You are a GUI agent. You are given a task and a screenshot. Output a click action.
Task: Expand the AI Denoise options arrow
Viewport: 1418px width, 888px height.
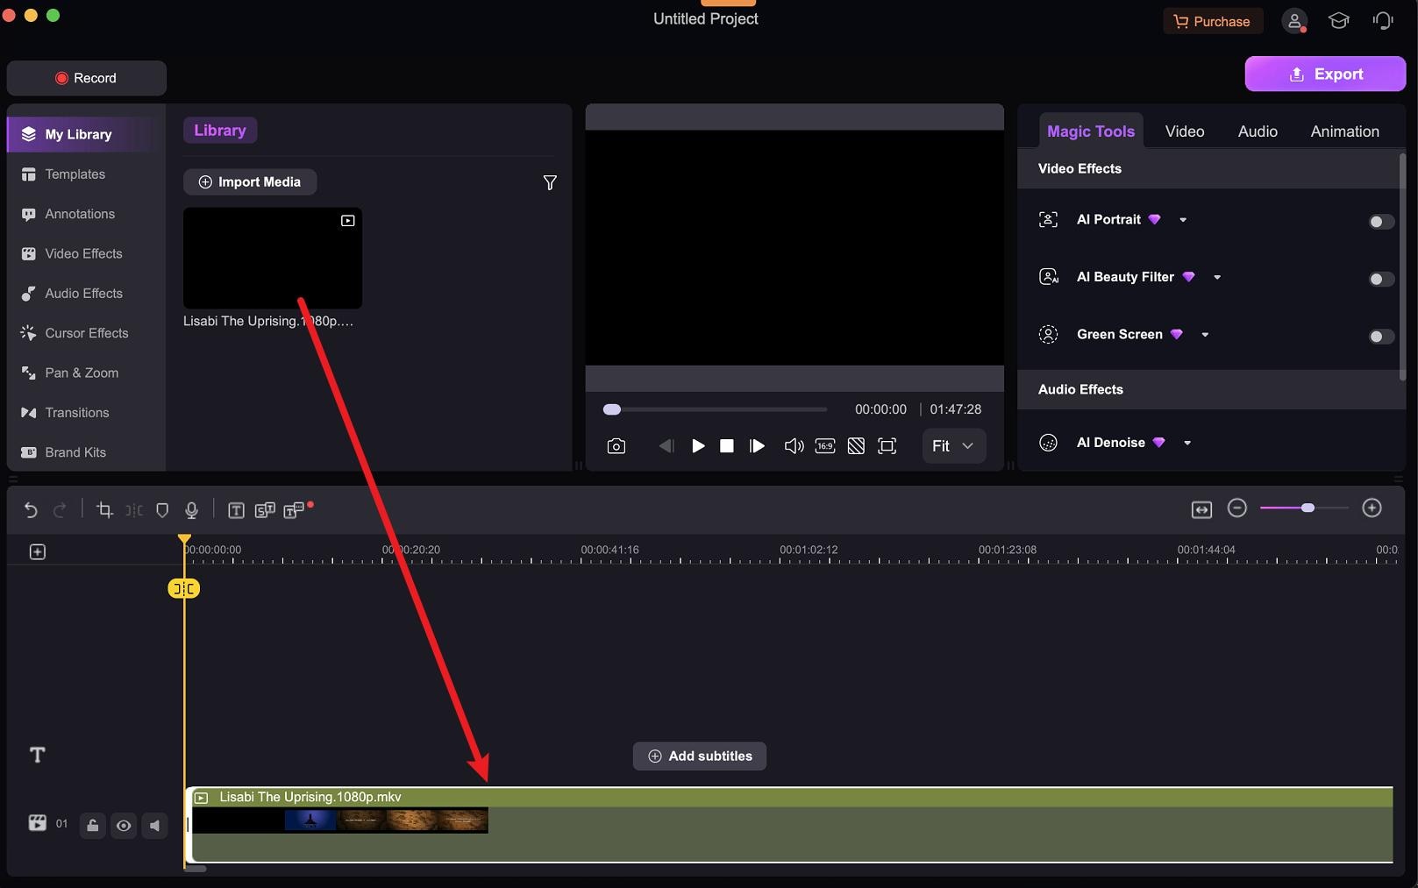tap(1187, 443)
